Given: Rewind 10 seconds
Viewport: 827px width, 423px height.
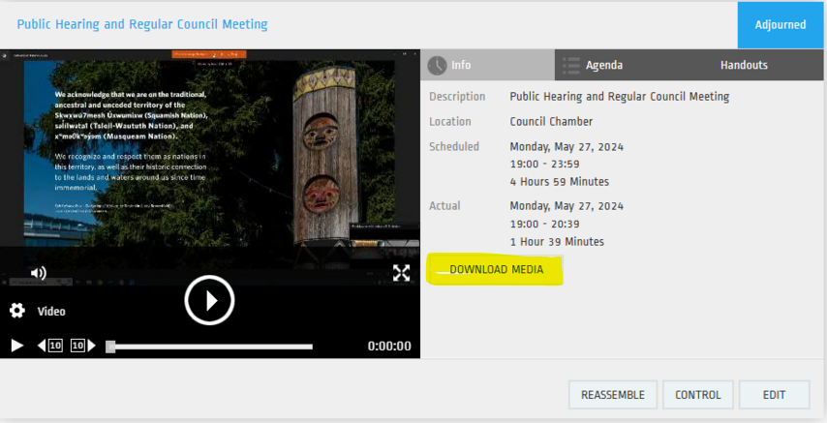Looking at the screenshot, I should 50,346.
